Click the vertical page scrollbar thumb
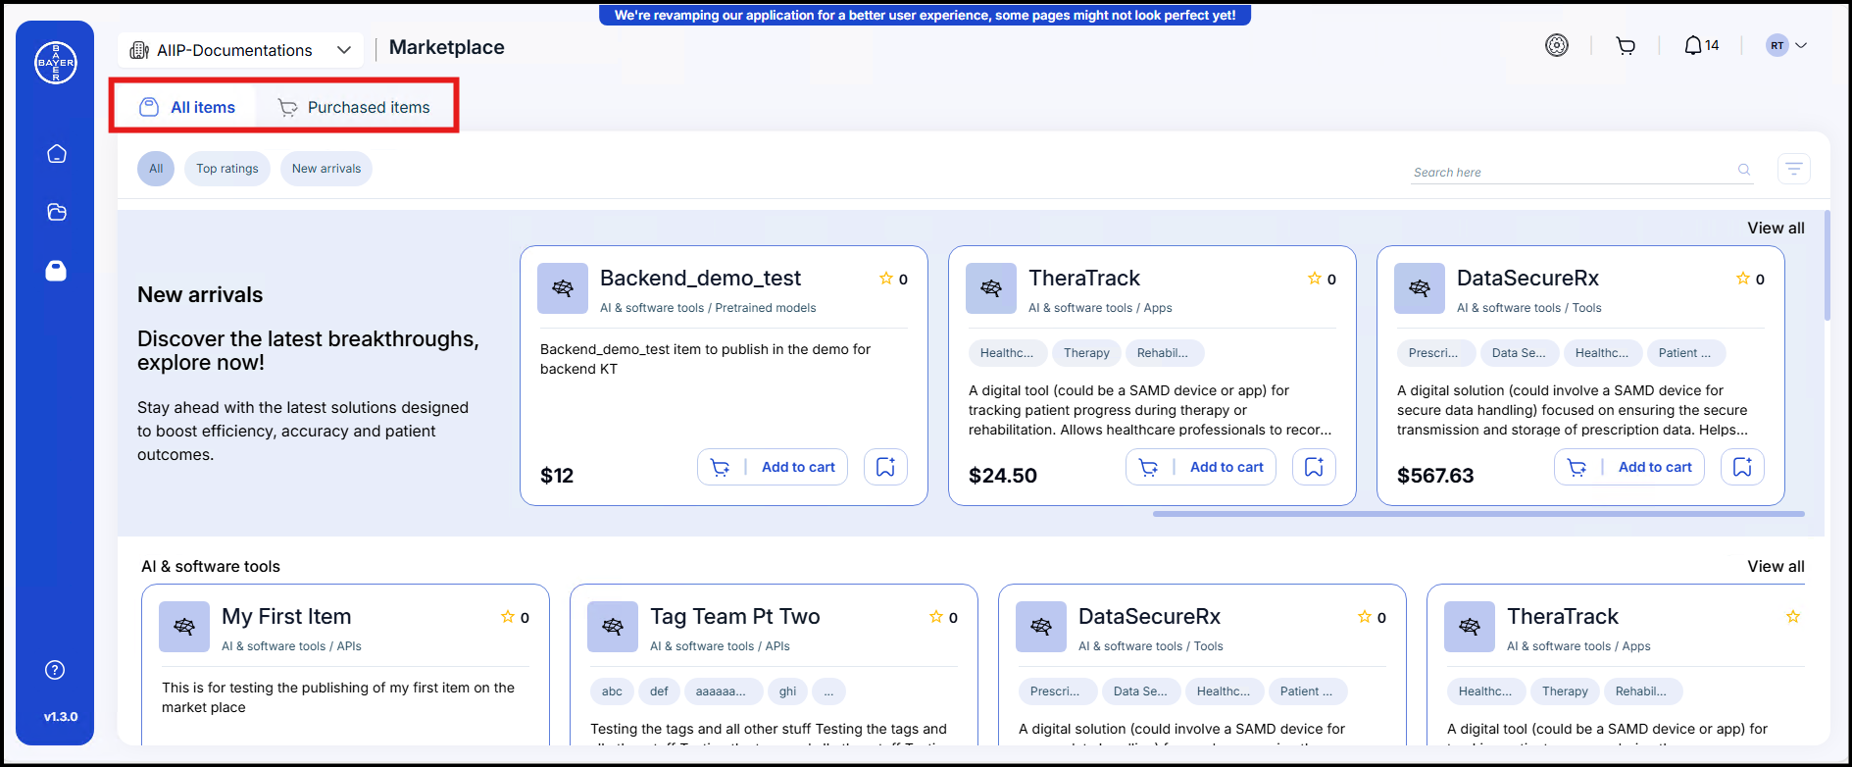 (x=1827, y=265)
